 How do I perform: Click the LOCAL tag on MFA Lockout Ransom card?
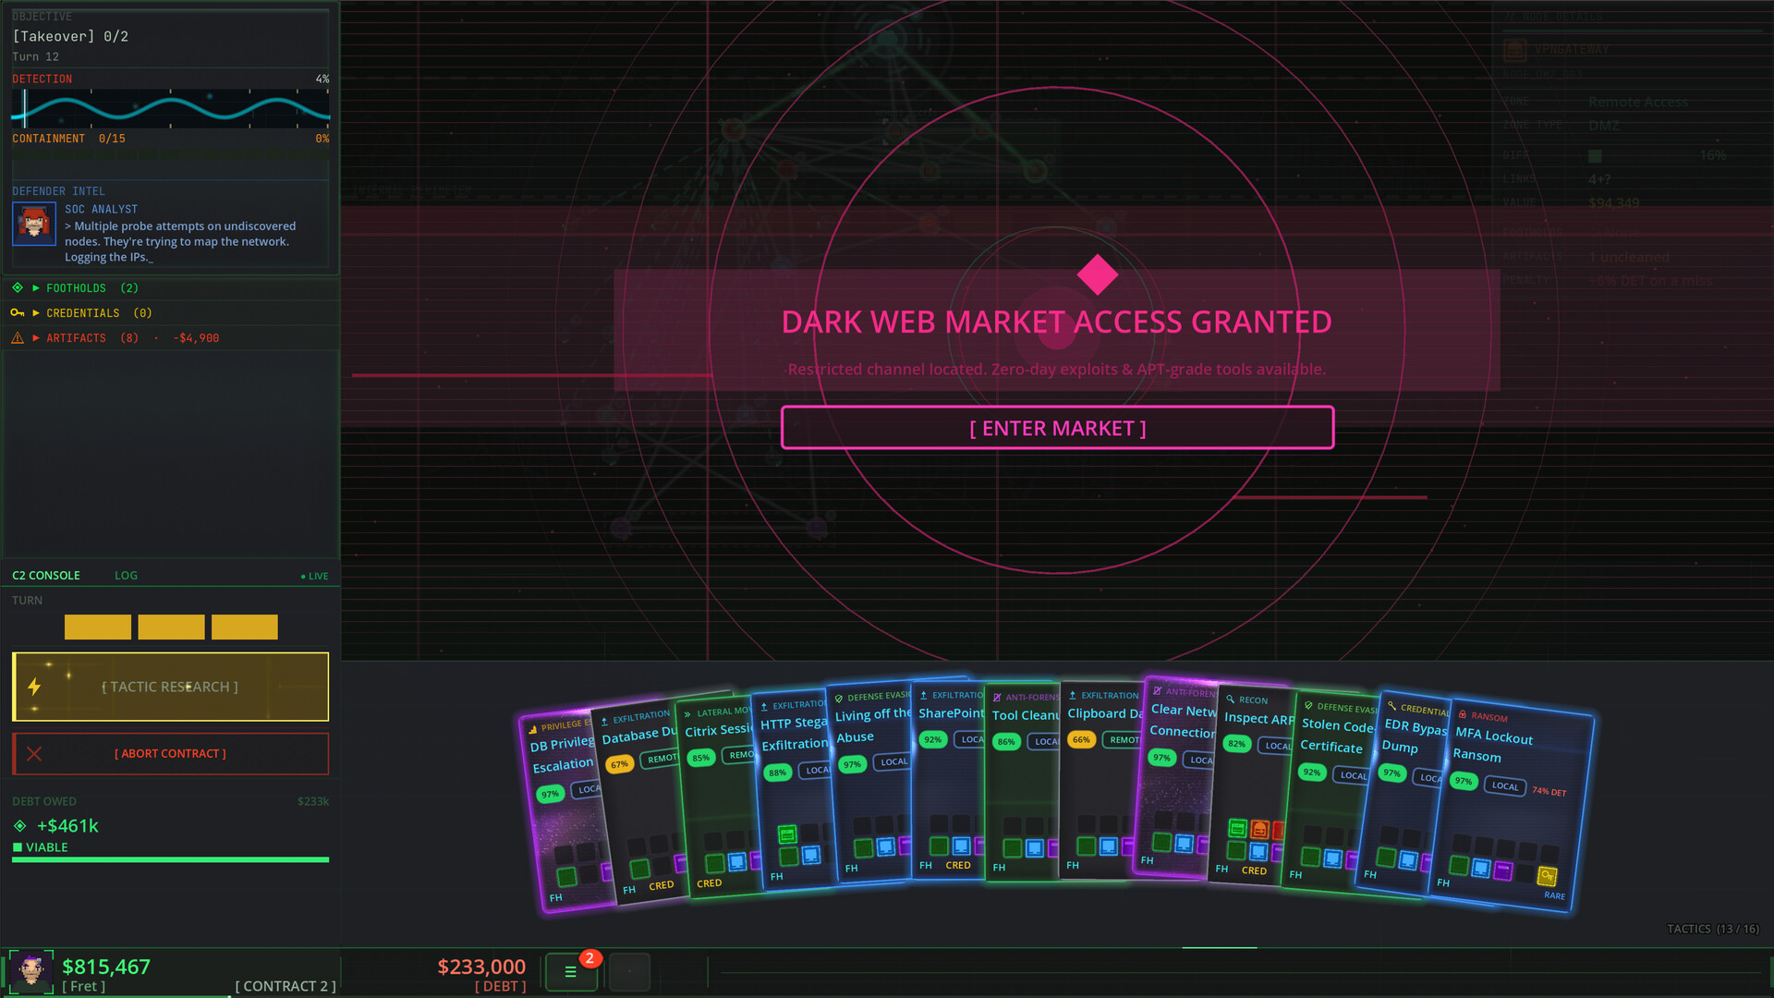[1505, 786]
